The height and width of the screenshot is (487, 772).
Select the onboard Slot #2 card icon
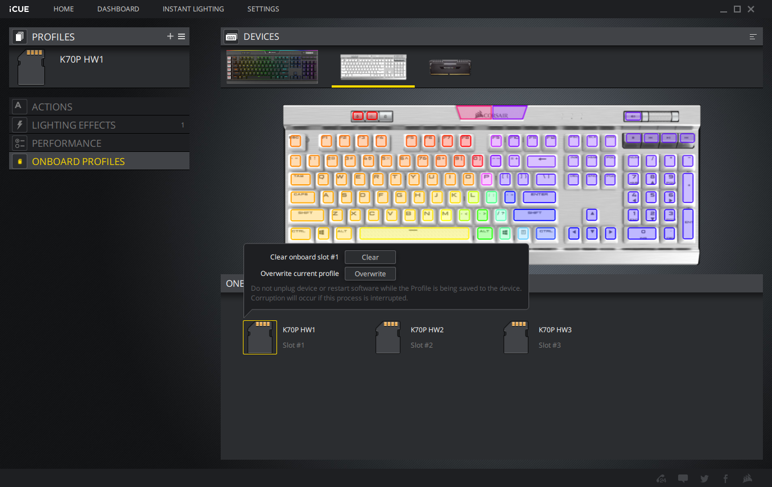[x=388, y=337]
